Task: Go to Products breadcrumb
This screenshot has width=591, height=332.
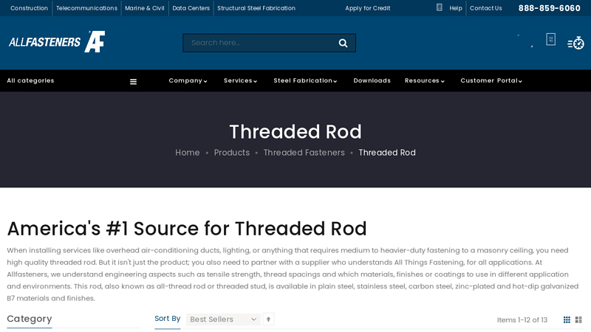Action: point(232,153)
